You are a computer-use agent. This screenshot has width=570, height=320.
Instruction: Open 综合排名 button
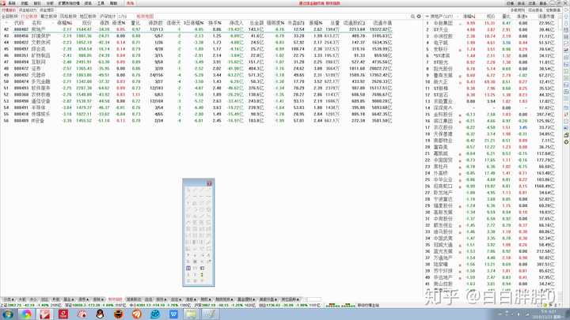click(x=535, y=10)
